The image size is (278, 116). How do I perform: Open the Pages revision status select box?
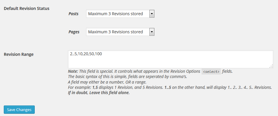coord(120,32)
